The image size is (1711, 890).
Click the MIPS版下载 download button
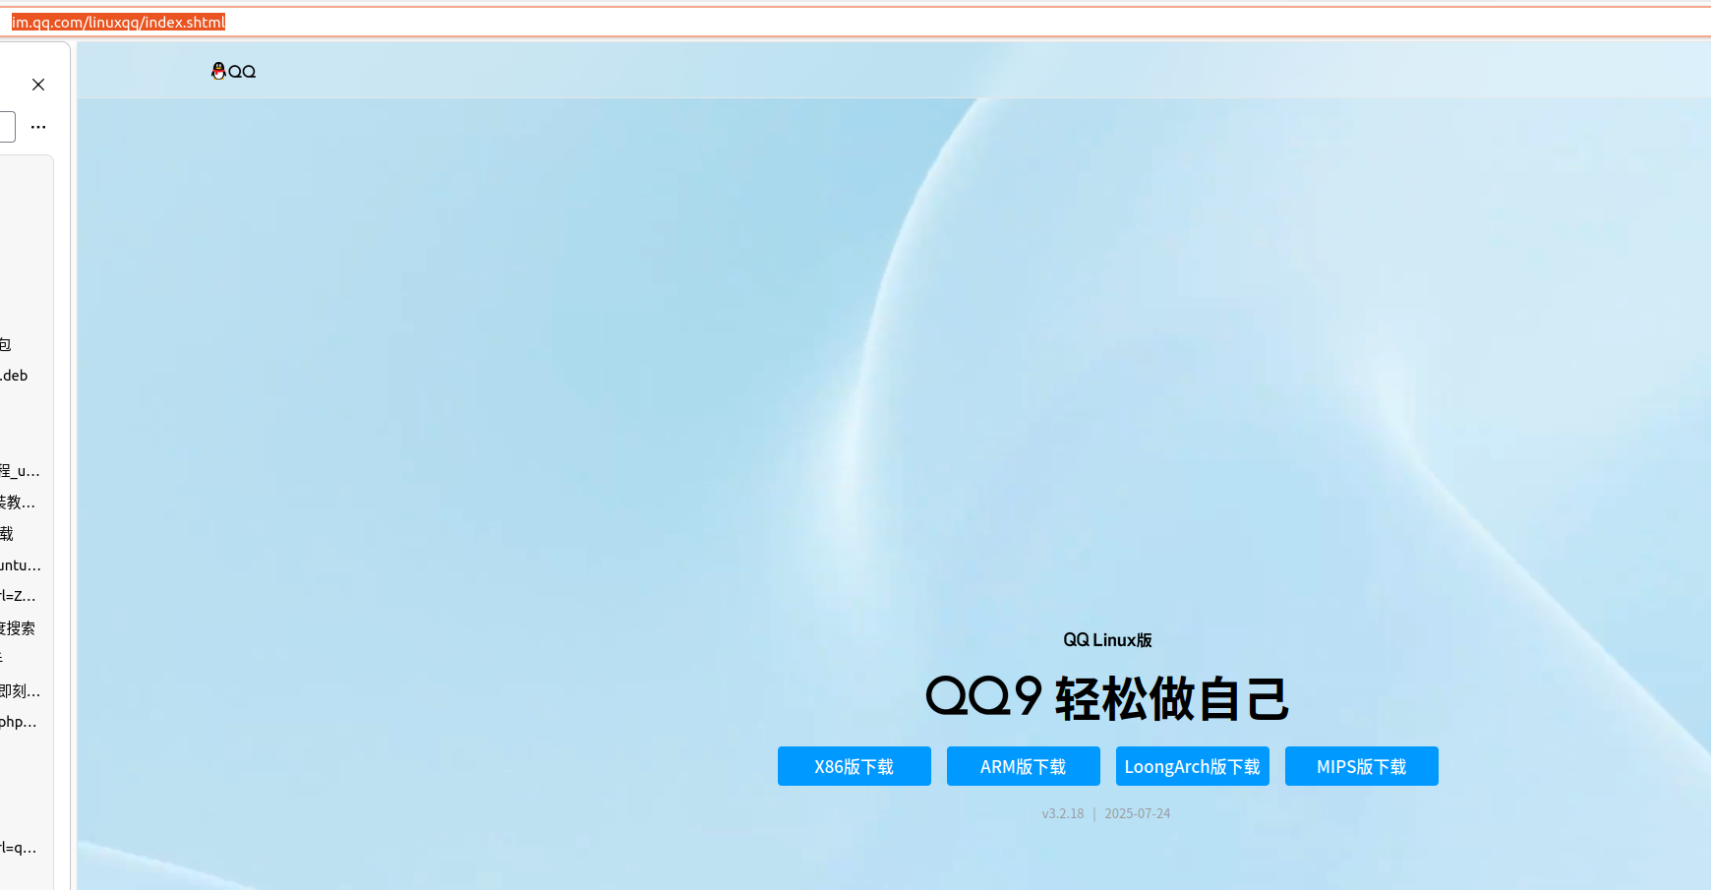tap(1361, 766)
